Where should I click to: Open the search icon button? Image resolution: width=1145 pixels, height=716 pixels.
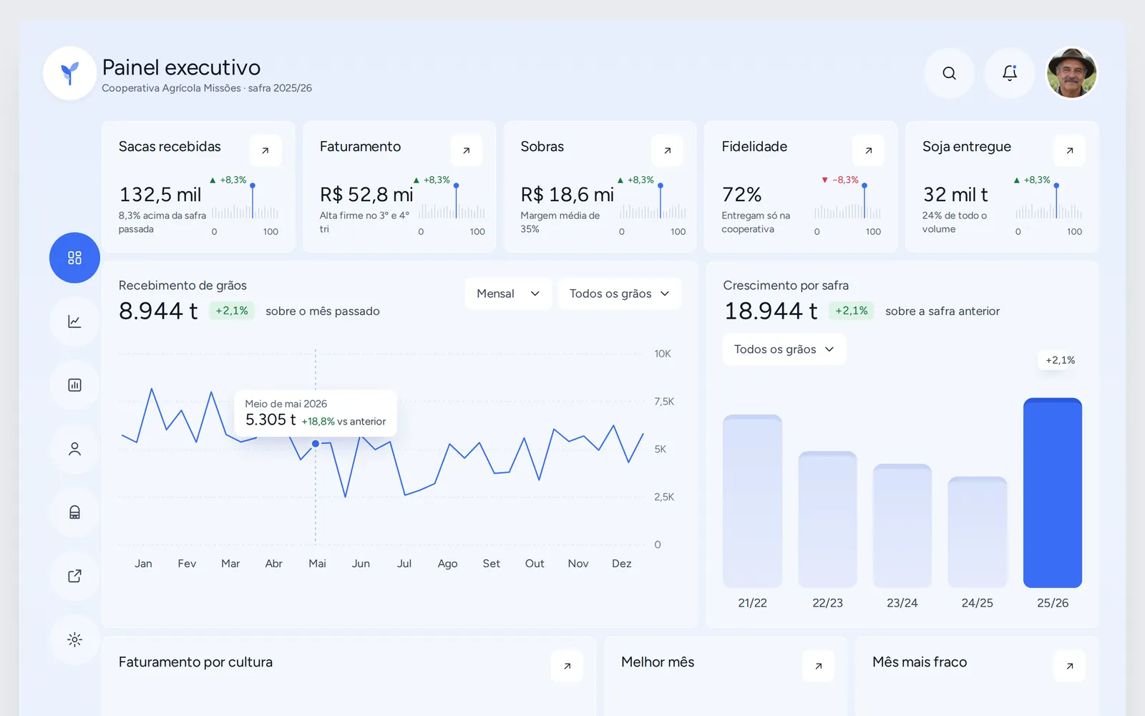point(949,73)
